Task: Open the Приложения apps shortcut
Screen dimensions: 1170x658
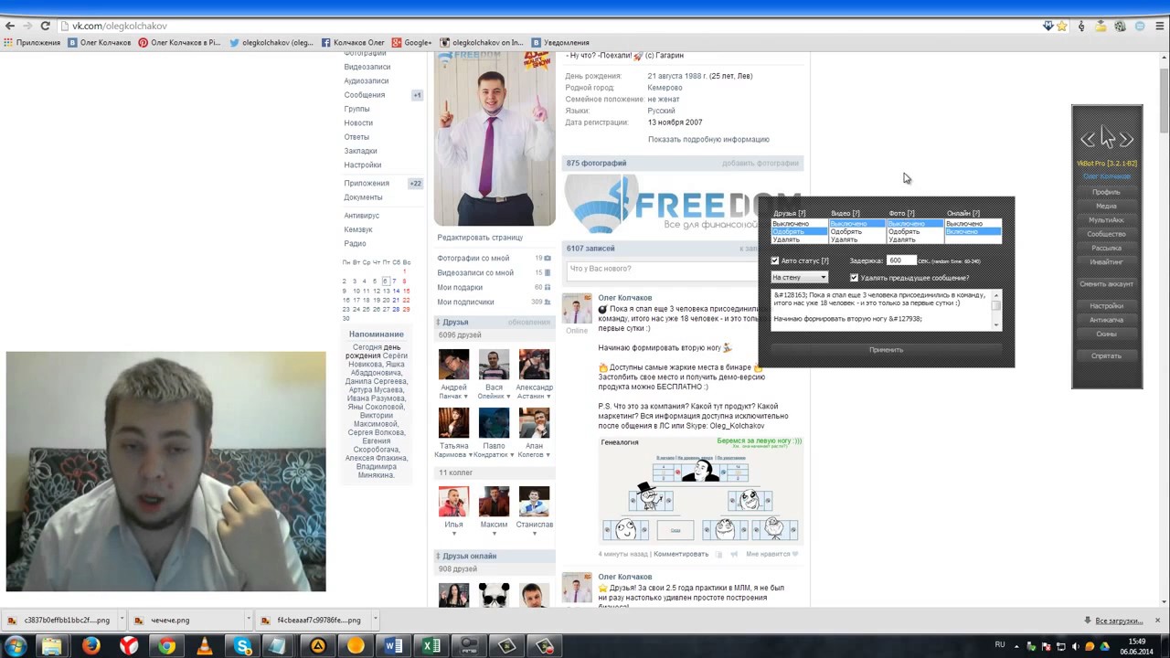Action: coord(32,42)
